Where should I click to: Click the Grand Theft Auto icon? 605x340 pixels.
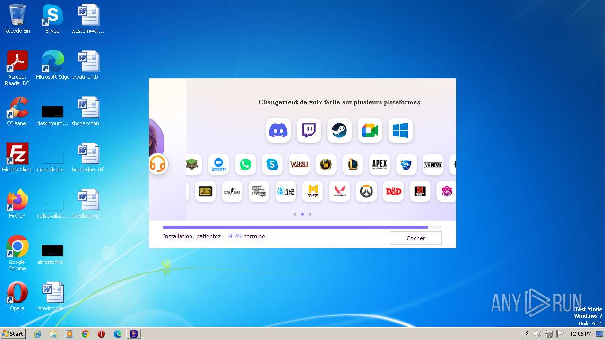tap(259, 191)
